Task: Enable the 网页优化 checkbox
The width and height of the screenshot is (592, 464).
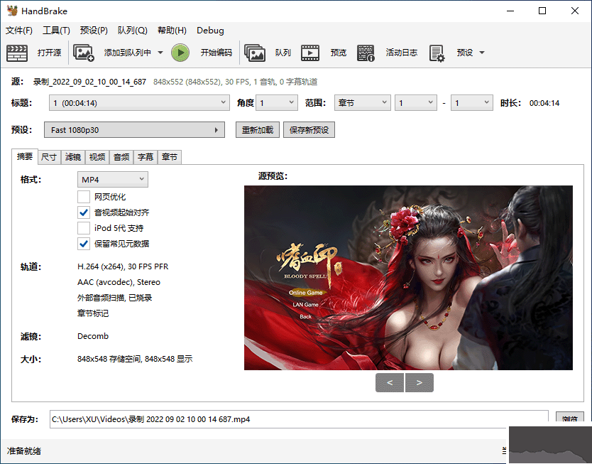Action: tap(84, 197)
